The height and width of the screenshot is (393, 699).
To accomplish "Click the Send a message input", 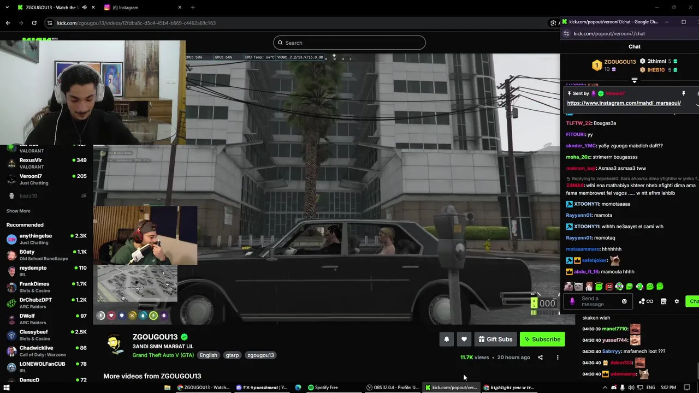I will pyautogui.click(x=598, y=301).
